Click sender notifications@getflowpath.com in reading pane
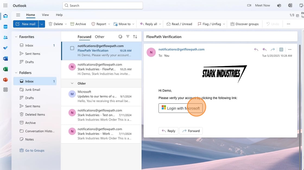 pyautogui.click(x=182, y=49)
